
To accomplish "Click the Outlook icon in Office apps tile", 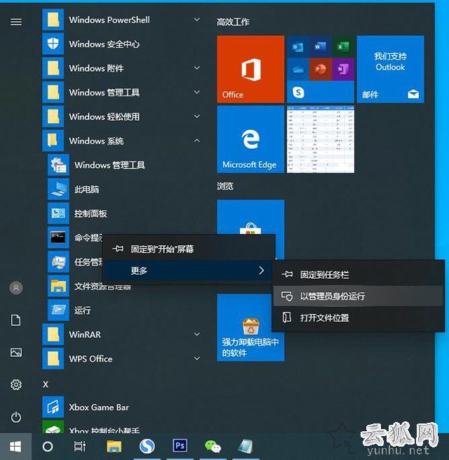I will point(298,46).
